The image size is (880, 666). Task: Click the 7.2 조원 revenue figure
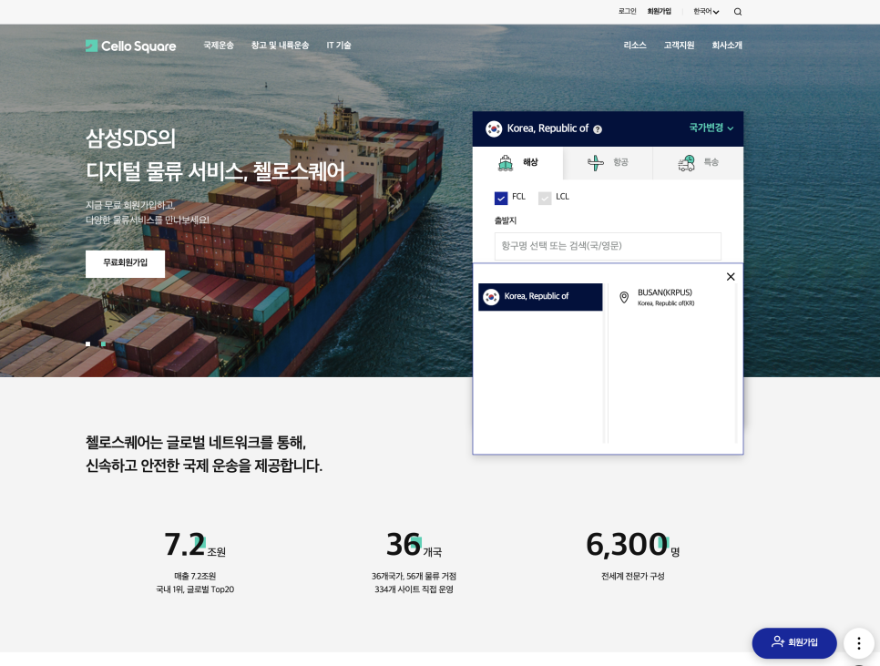(195, 545)
